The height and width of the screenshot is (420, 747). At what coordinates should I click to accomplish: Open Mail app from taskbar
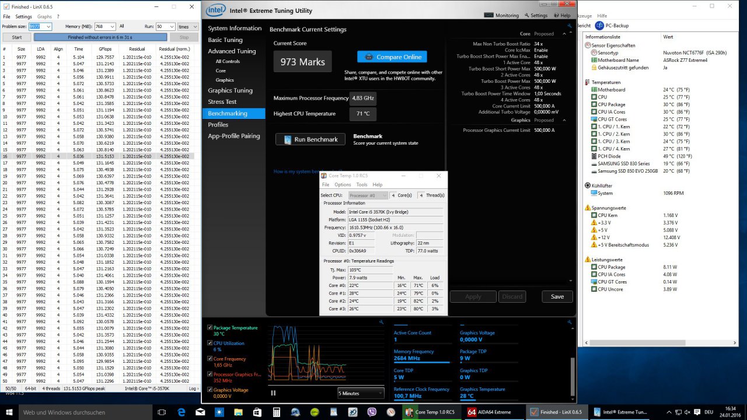[200, 412]
